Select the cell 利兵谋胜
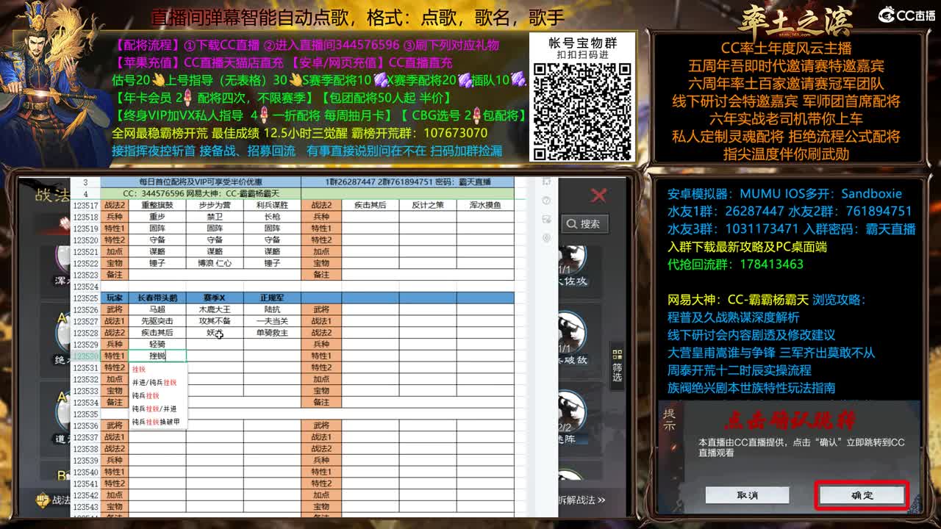 (272, 205)
